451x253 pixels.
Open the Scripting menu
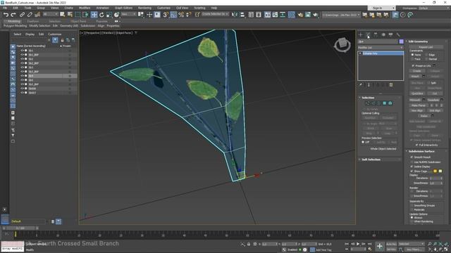(x=199, y=8)
